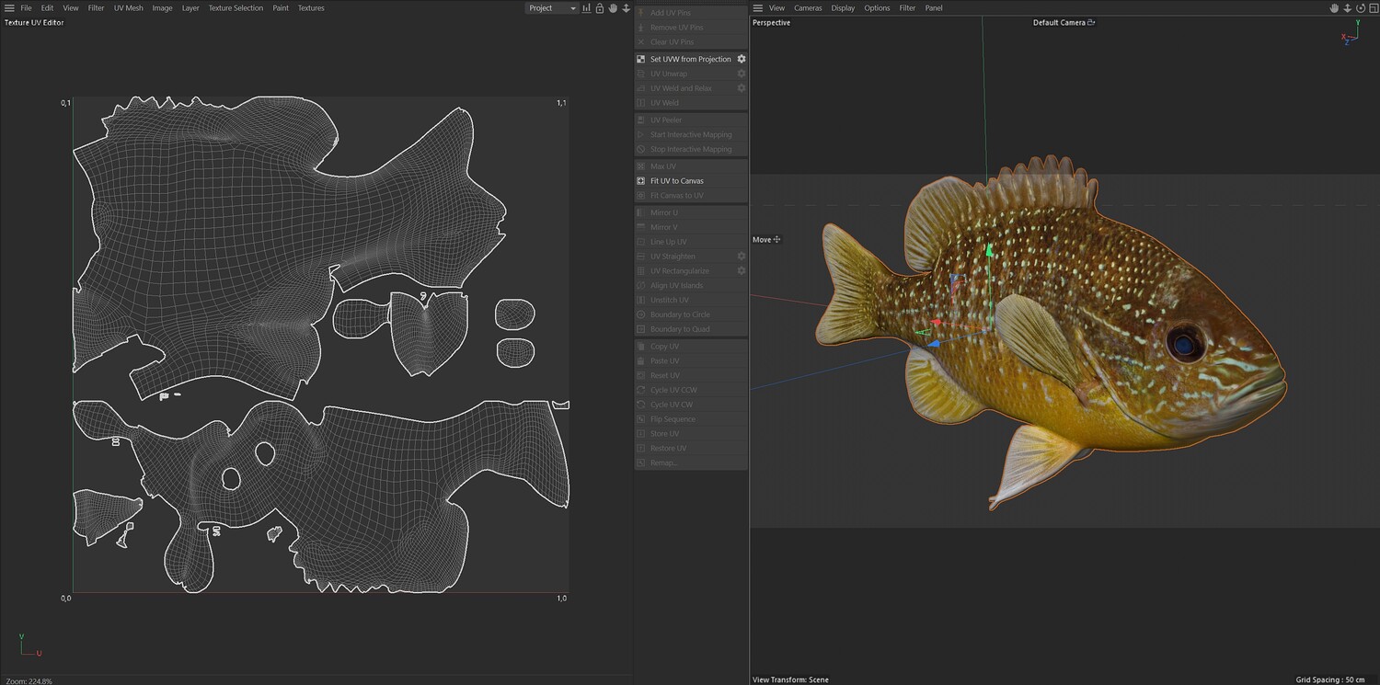Click the Mirror U command
Screen dimensions: 1380x685
tap(690, 213)
